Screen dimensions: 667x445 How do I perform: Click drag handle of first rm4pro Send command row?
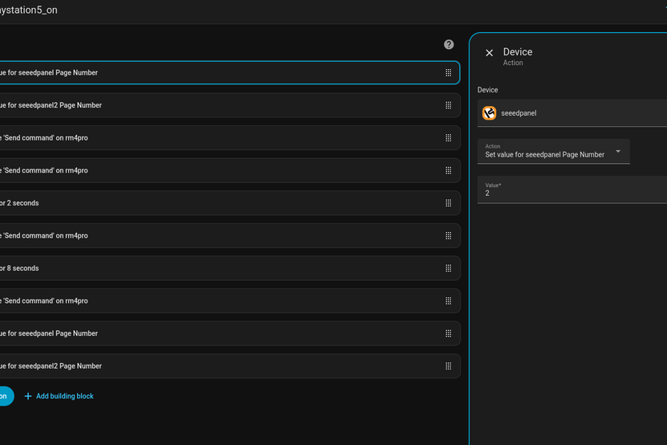(448, 138)
